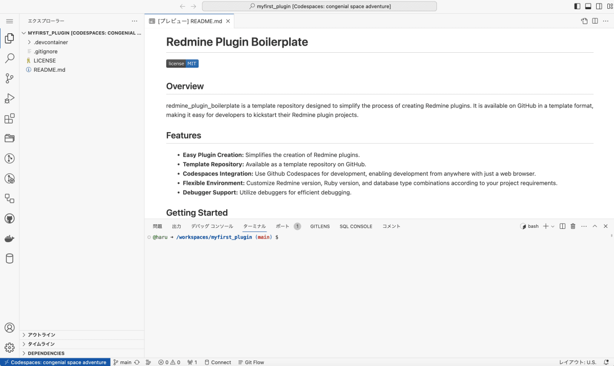Split the terminal pane

(562, 226)
